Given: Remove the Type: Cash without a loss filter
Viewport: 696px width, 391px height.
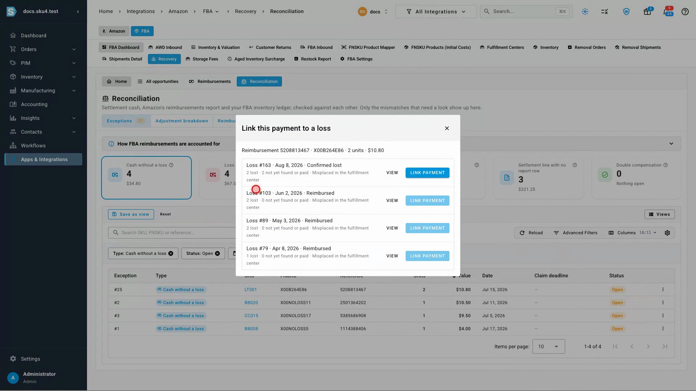Looking at the screenshot, I should (171, 253).
